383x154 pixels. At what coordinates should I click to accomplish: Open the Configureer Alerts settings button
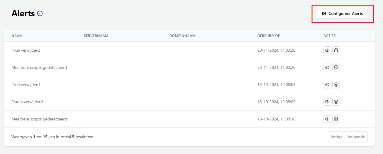(x=342, y=13)
